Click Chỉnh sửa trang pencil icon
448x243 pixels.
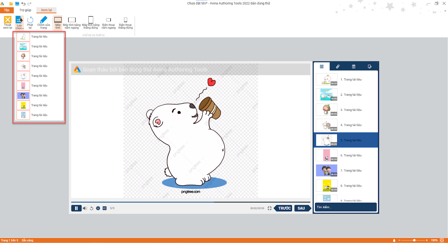(x=44, y=22)
